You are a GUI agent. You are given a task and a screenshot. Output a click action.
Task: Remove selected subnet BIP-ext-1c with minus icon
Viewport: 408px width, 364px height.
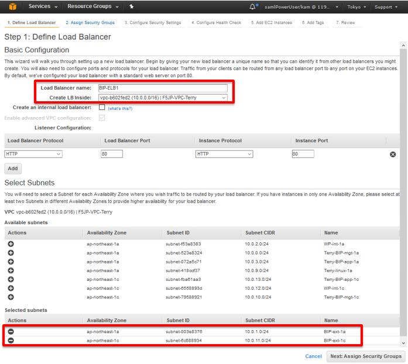(x=11, y=341)
